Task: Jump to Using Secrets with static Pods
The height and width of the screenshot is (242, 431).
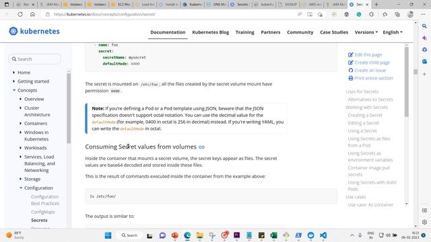Action: [x=372, y=186]
